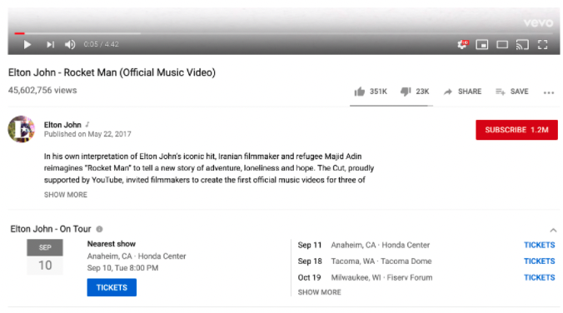Click 'Sep 10, Tue 8:00 PM' text
The height and width of the screenshot is (313, 563).
122,268
